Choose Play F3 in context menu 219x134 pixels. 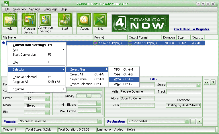coord(37,62)
